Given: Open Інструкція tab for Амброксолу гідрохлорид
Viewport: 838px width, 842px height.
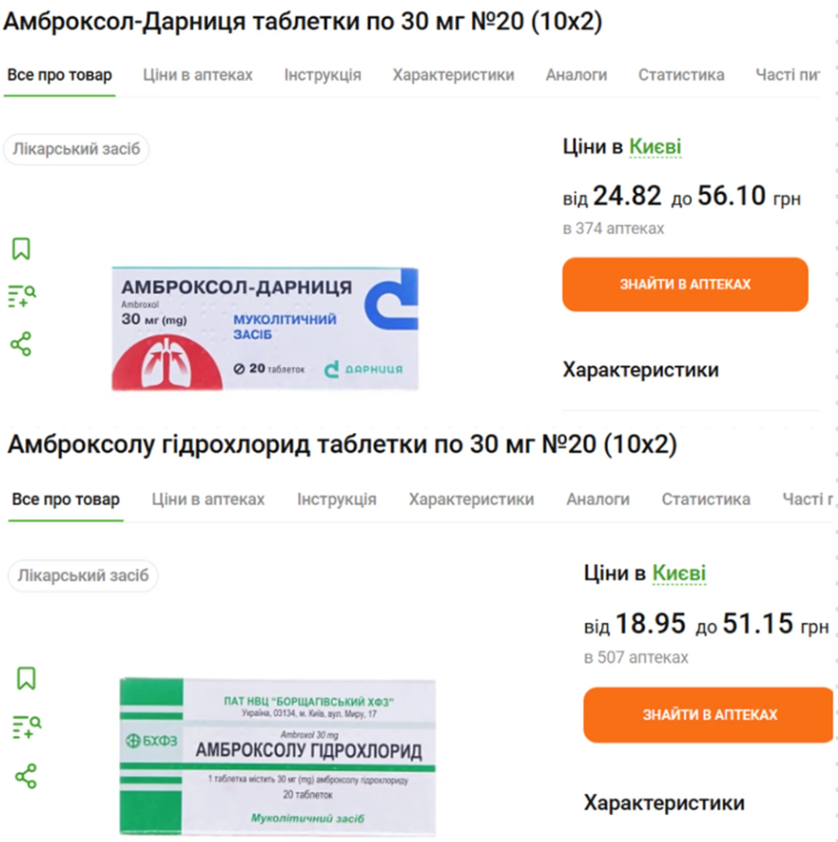Looking at the screenshot, I should 336,499.
